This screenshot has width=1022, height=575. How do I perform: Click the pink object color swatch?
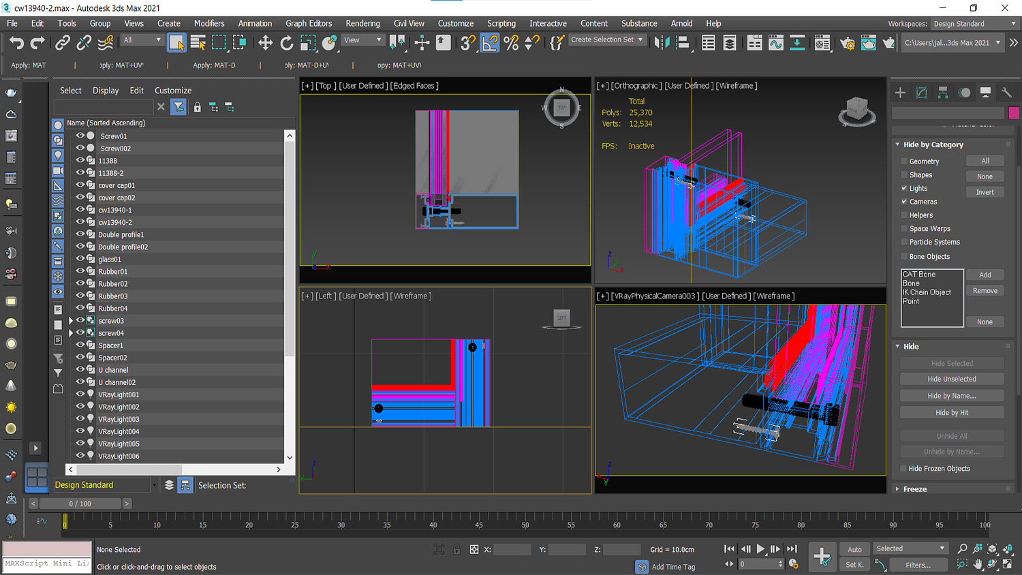1013,113
